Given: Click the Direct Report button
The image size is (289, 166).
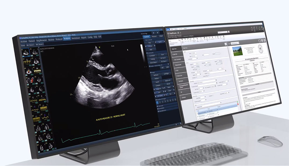Looking at the screenshot, I should point(153,63).
